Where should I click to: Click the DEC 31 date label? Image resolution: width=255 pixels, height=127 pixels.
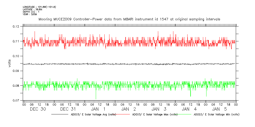[68, 109]
